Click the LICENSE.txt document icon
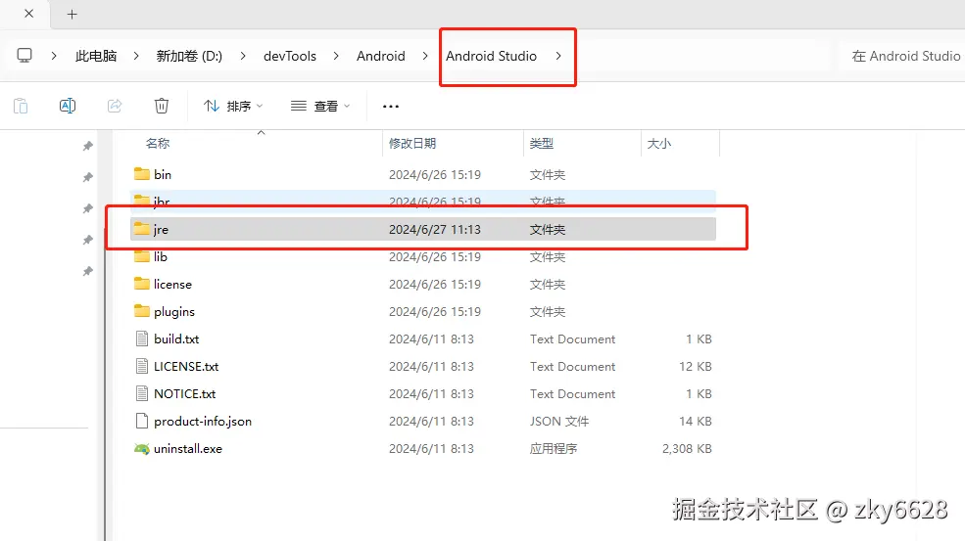The image size is (965, 541). 141,367
